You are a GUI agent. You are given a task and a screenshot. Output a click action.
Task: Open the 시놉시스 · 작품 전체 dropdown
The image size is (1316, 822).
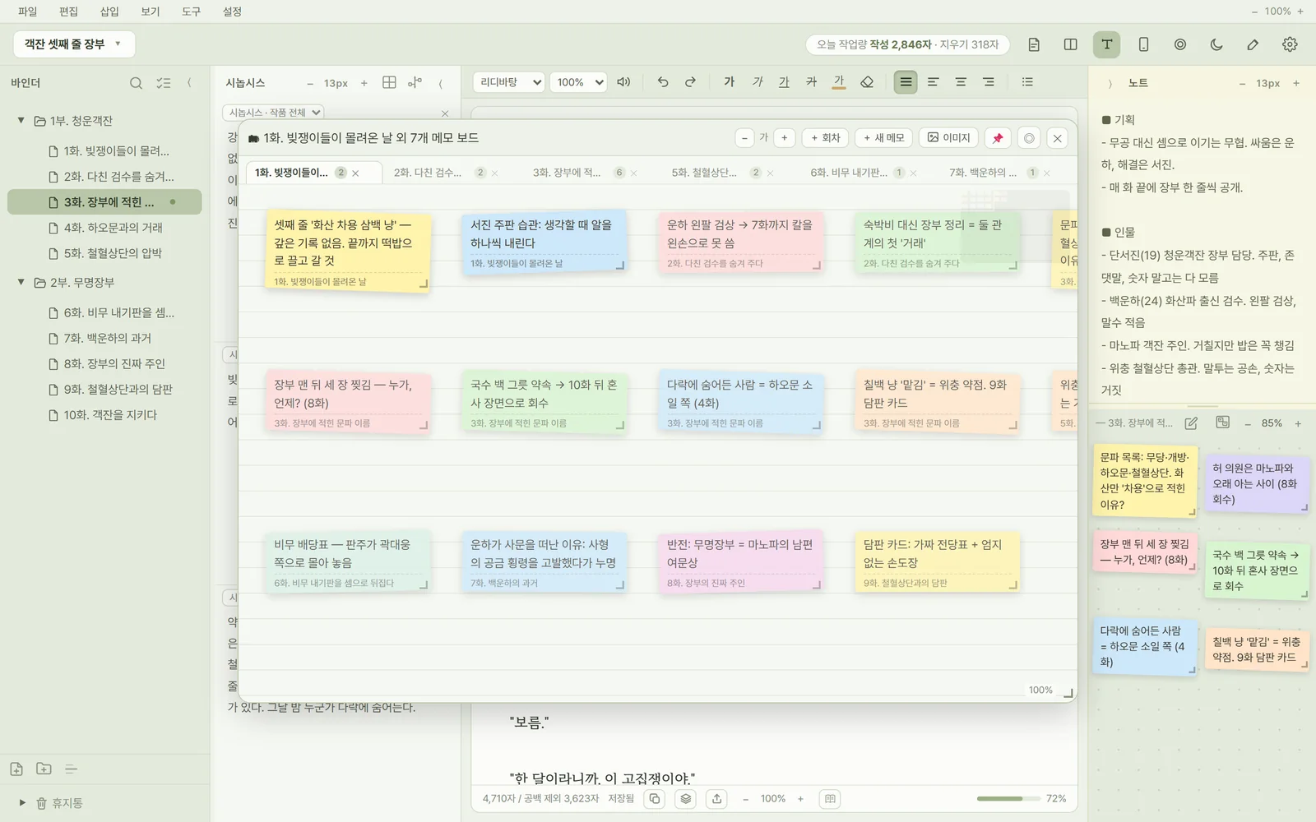pos(273,113)
